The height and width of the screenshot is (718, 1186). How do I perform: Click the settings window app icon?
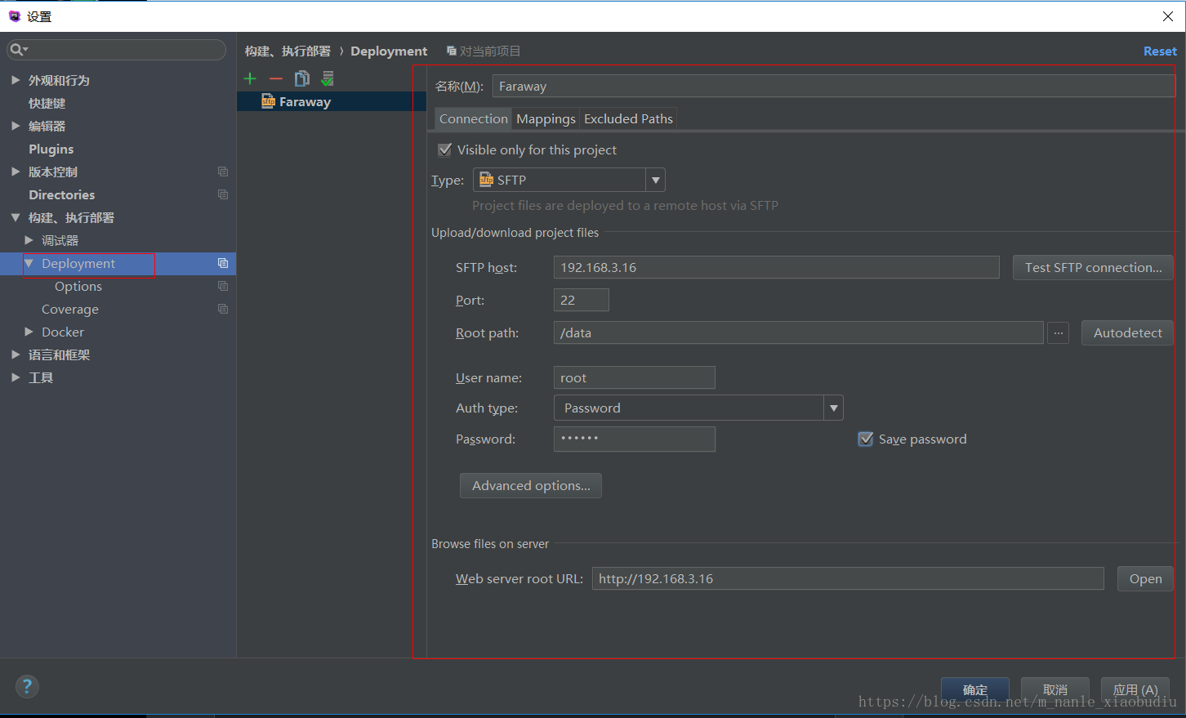point(14,16)
